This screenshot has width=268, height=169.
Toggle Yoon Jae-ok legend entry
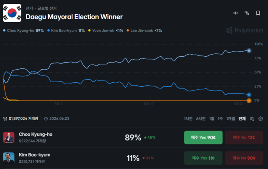(x=106, y=30)
